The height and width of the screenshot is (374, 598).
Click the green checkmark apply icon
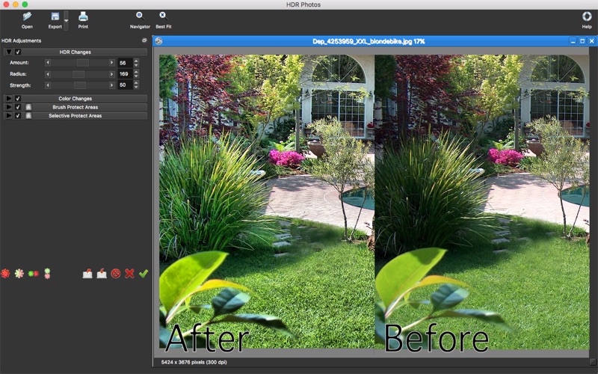[x=144, y=273]
